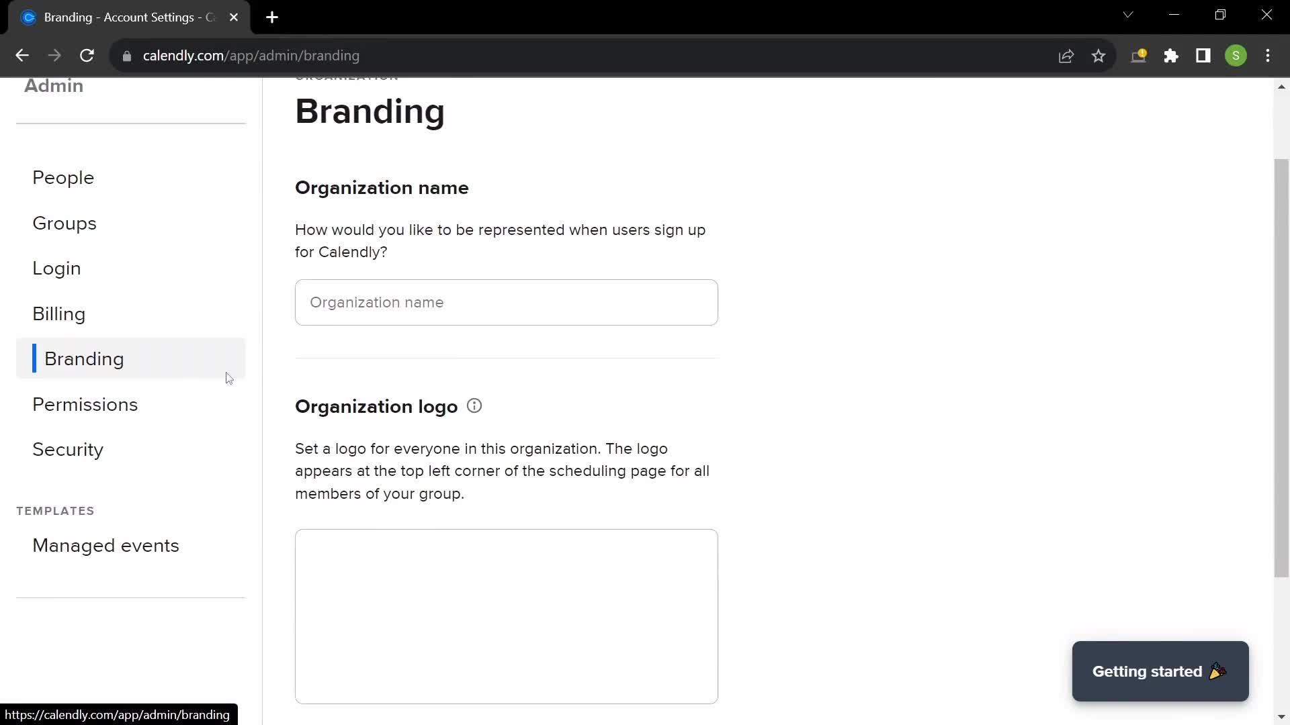Click the browser back navigation arrow
Screen dimensions: 1290x725
pyautogui.click(x=21, y=55)
